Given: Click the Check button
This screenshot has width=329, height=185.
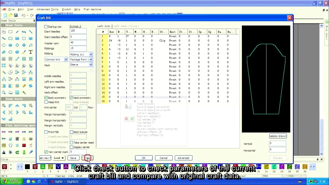Looking at the screenshot, I should [x=87, y=158].
